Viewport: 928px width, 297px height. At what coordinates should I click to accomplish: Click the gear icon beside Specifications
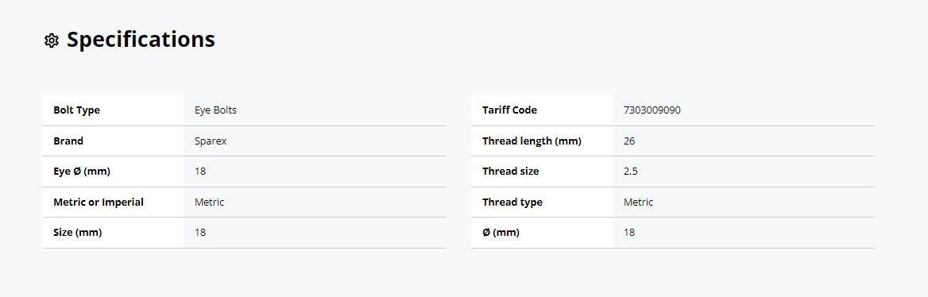click(x=52, y=40)
